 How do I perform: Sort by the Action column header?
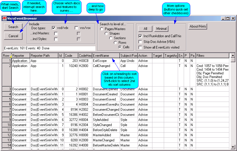[x=145, y=56]
